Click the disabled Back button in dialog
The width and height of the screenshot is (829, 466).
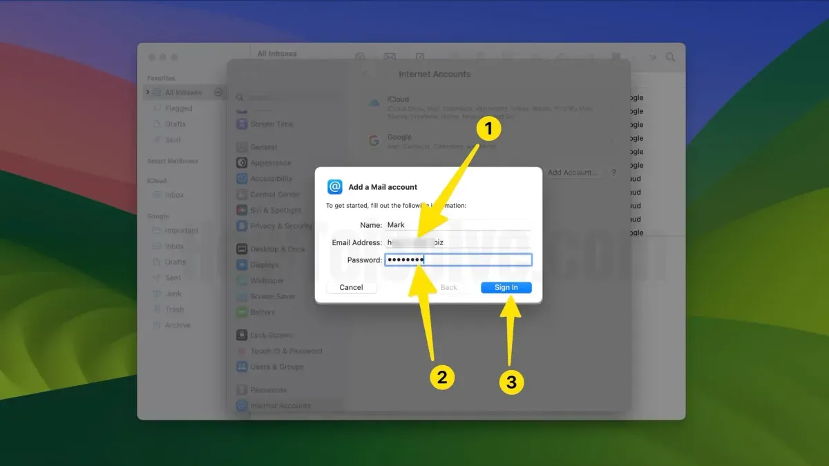click(449, 287)
